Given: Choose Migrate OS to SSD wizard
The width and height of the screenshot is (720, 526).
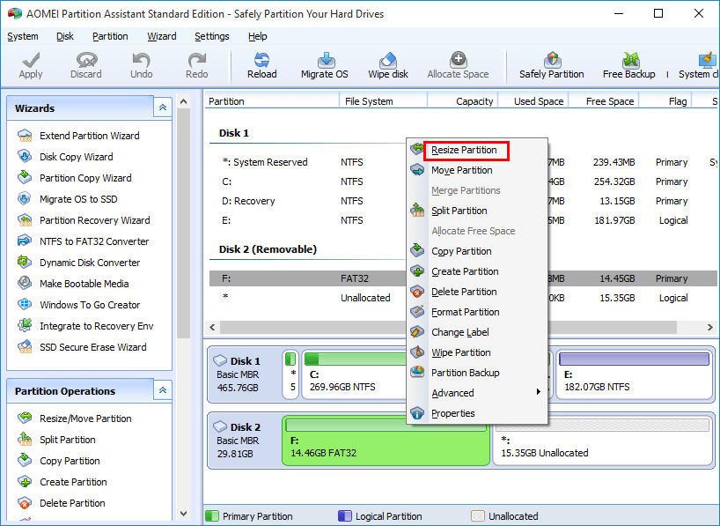Looking at the screenshot, I should tap(68, 199).
